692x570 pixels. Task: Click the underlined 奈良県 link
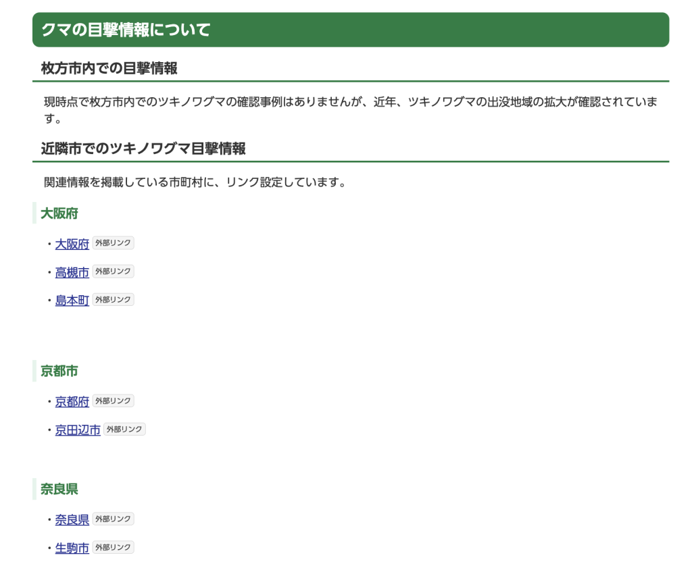72,520
